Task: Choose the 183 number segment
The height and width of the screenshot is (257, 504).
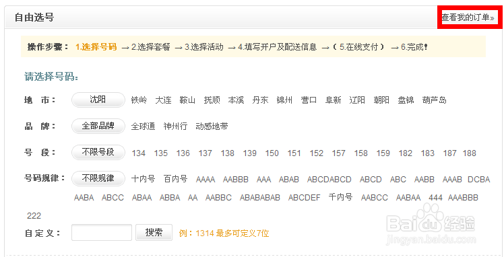Action: tap(427, 153)
